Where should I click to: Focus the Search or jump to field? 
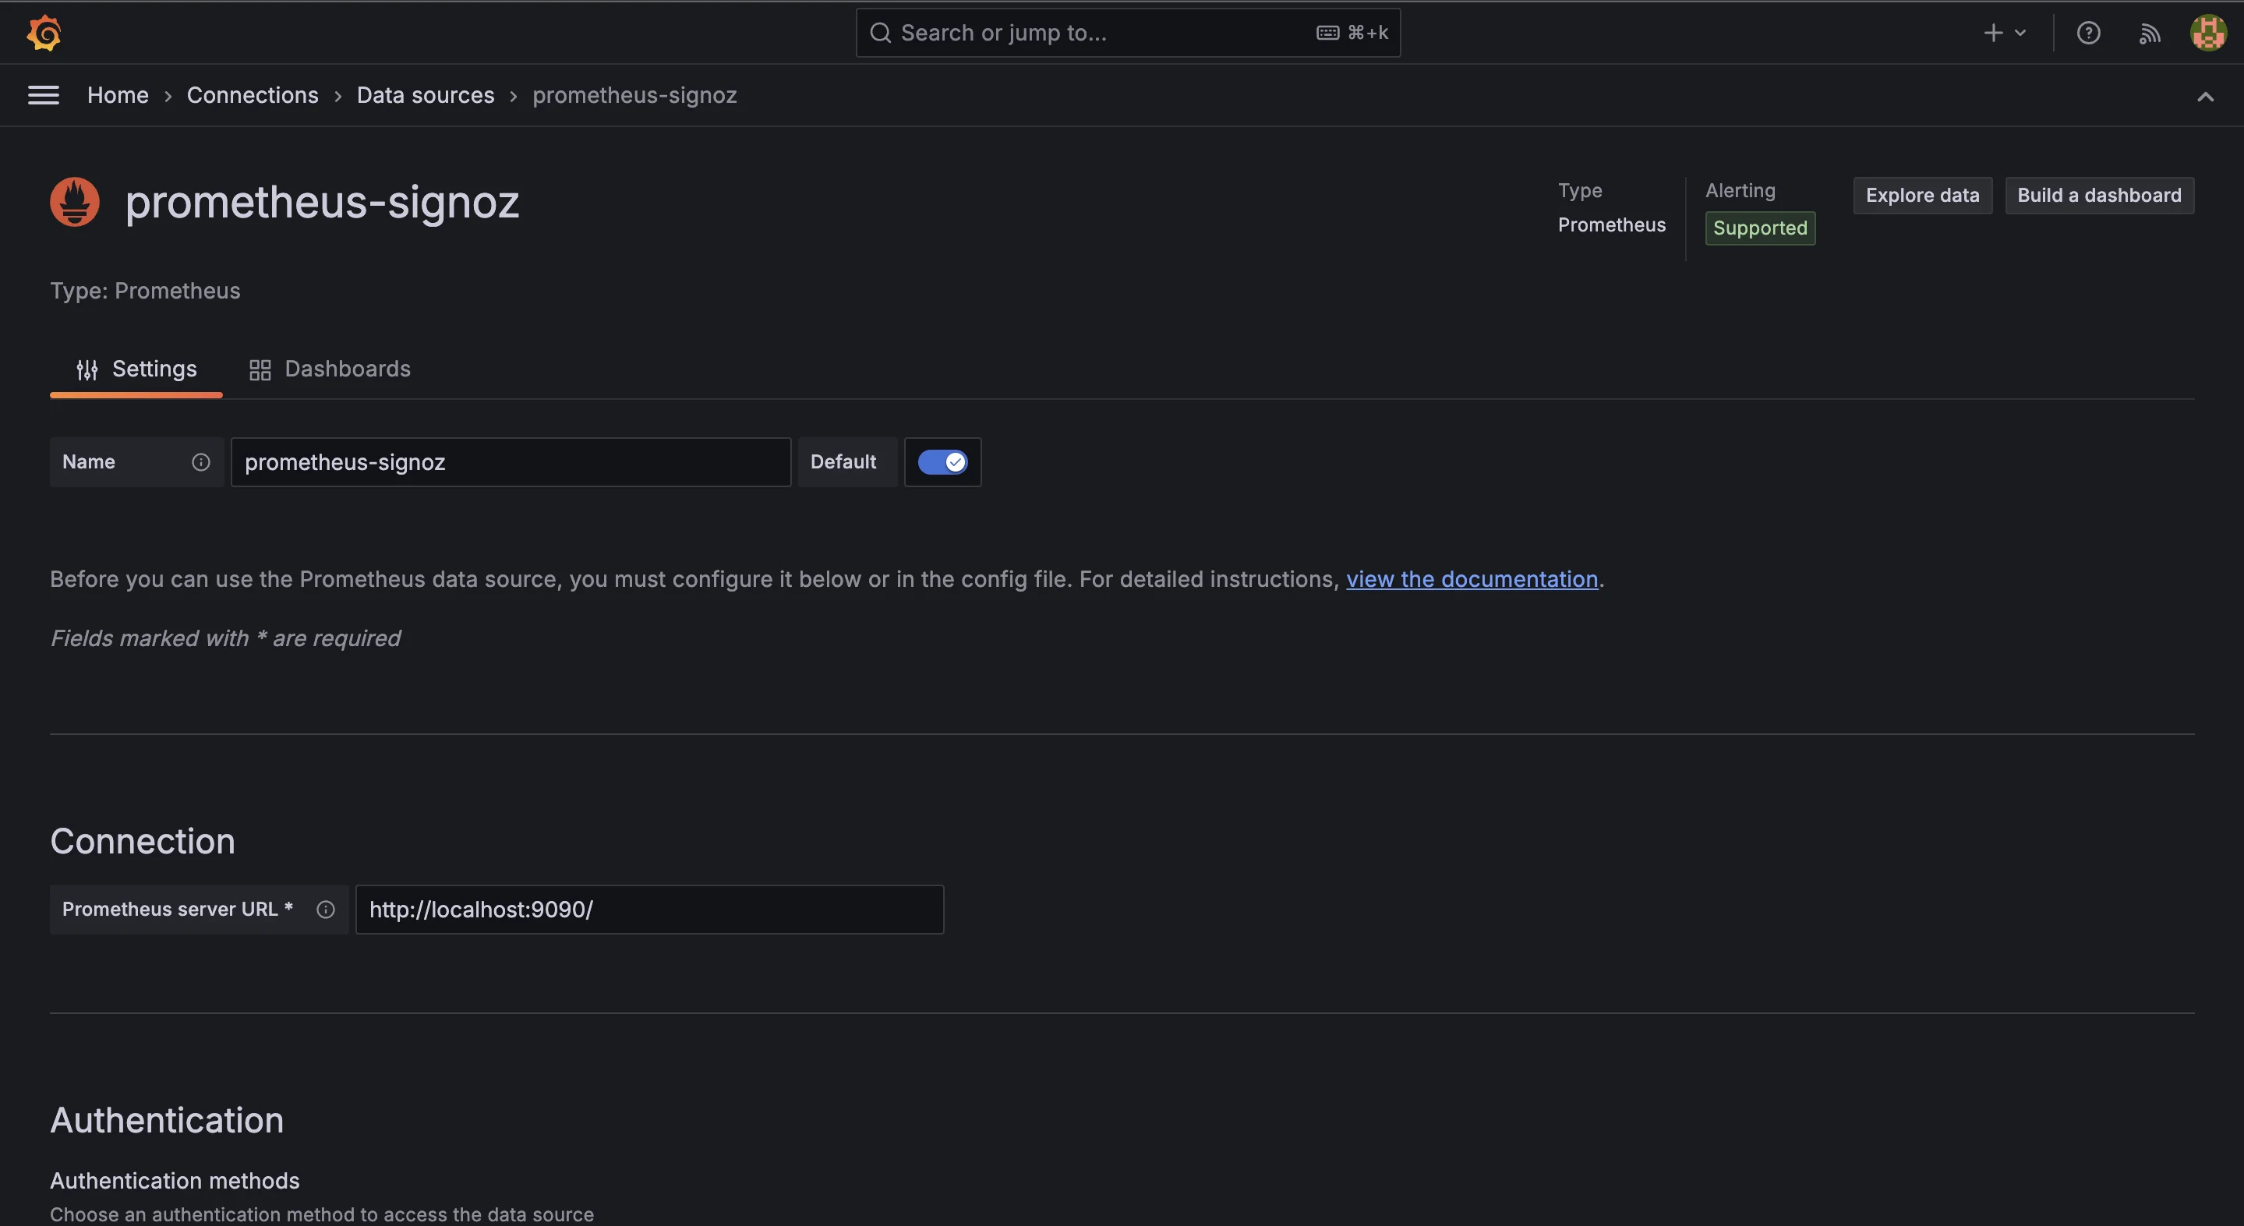point(1128,33)
